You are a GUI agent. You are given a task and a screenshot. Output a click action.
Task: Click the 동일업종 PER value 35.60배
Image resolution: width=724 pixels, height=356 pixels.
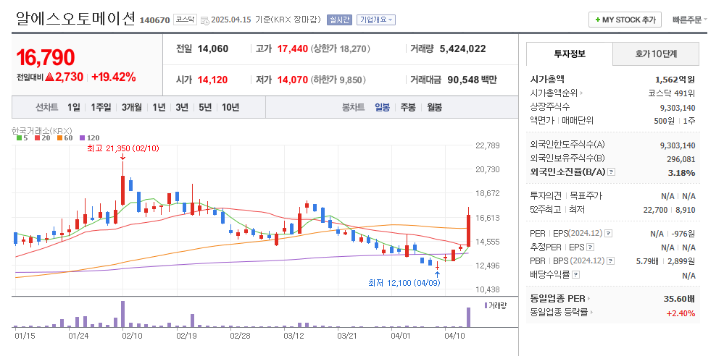(x=679, y=298)
